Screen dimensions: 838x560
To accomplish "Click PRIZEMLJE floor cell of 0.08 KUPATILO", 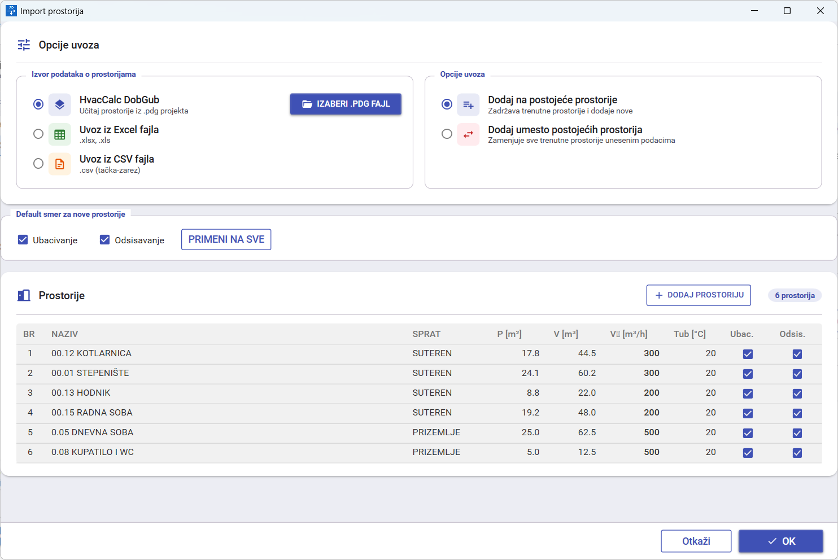I will pos(437,452).
